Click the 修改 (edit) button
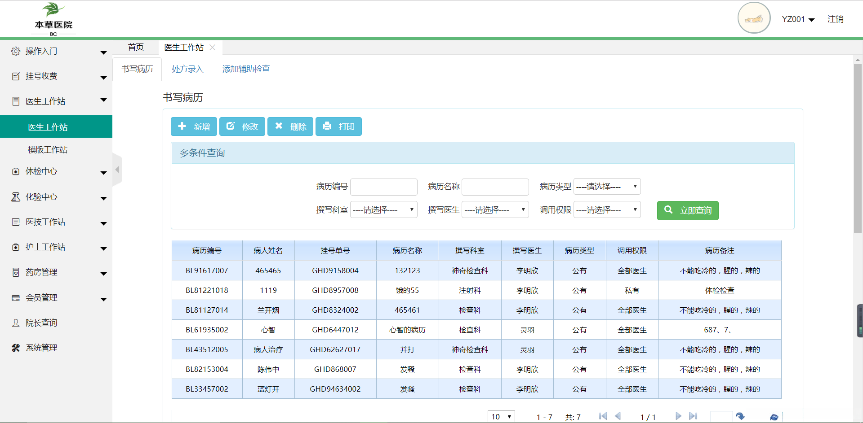 (x=242, y=126)
